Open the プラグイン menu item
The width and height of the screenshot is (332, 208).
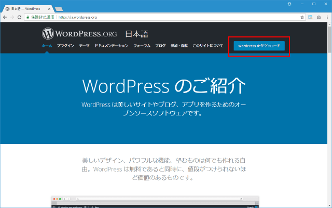coord(65,46)
